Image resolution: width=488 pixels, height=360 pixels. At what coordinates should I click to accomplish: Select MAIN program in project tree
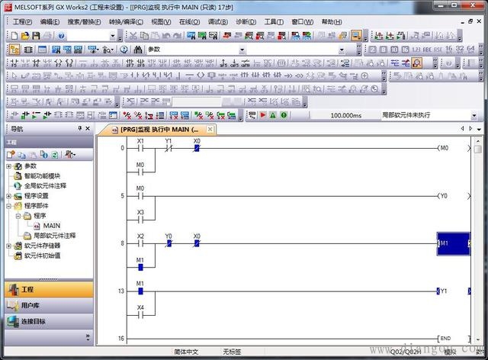[51, 226]
